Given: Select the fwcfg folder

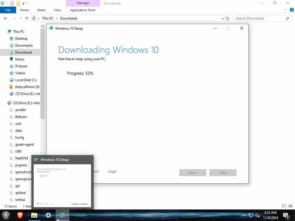Looking at the screenshot, I should [19, 138].
